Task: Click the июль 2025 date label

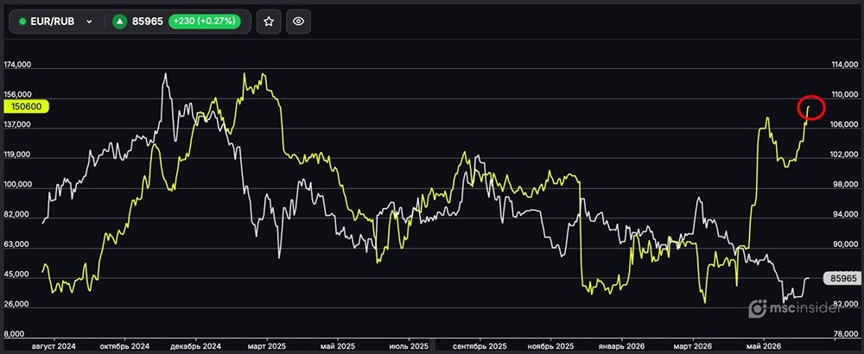Action: tap(409, 347)
